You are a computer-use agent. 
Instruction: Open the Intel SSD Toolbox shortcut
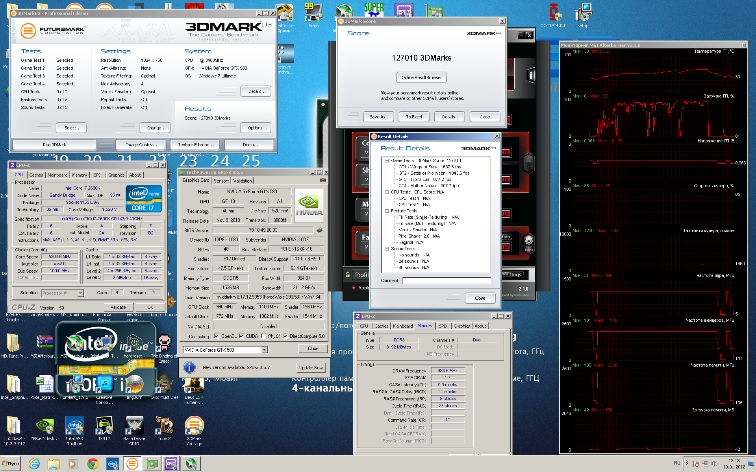click(74, 431)
